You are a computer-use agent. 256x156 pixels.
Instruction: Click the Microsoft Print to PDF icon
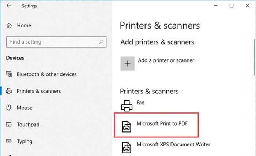[127, 127]
